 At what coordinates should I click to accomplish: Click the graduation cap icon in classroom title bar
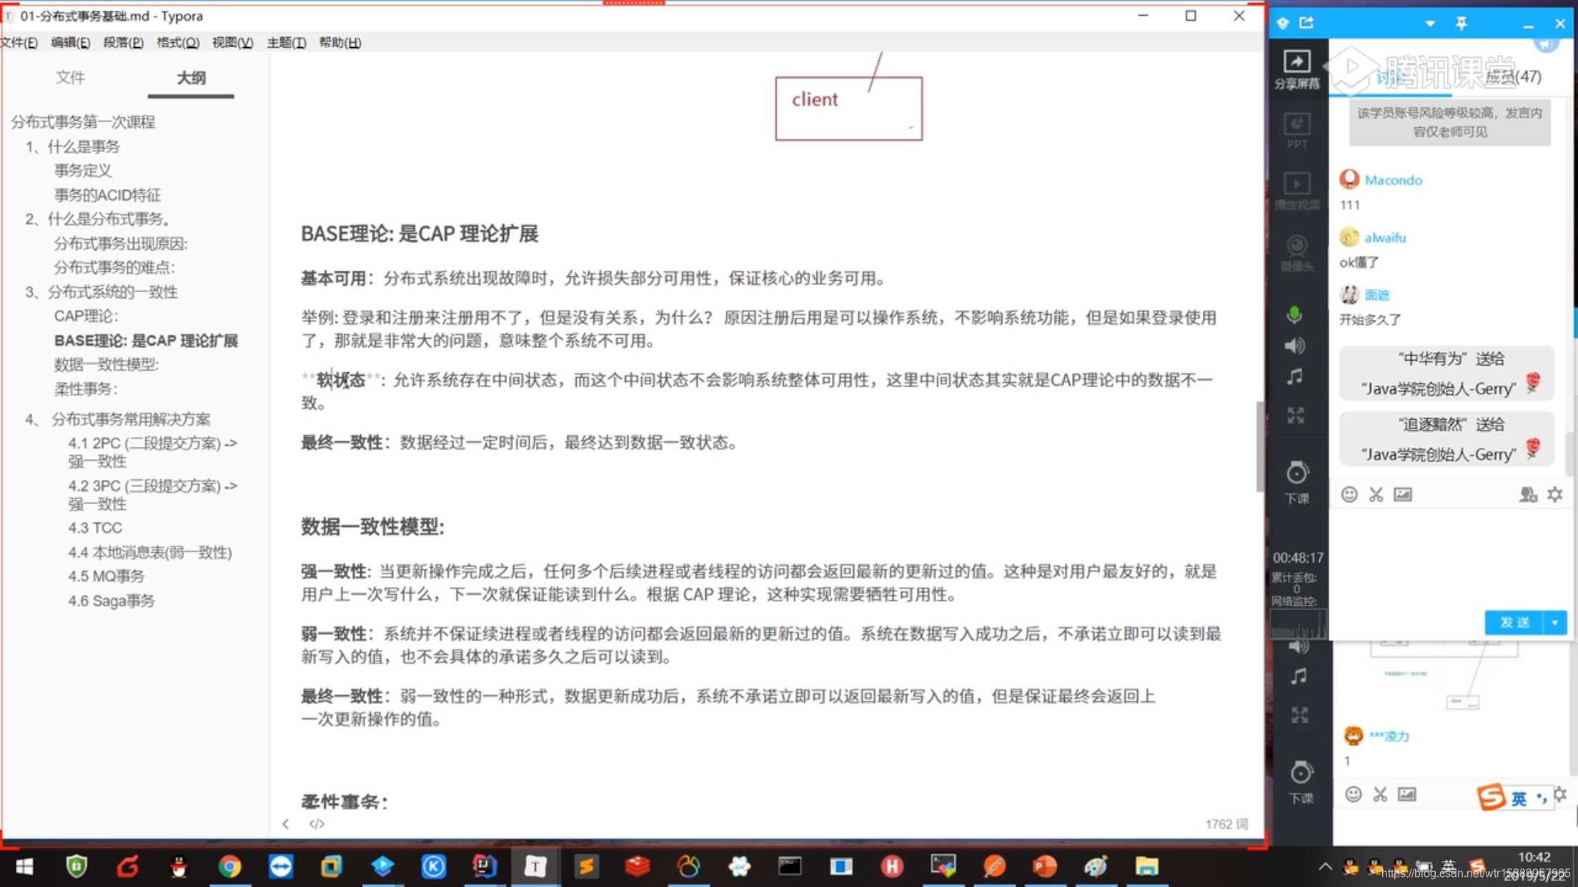(1283, 23)
